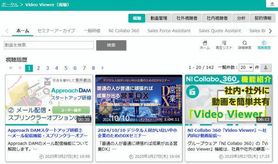Viewport: 278px width, 164px height.
Task: Select the Sales Force Assistant tab
Action: point(169,31)
